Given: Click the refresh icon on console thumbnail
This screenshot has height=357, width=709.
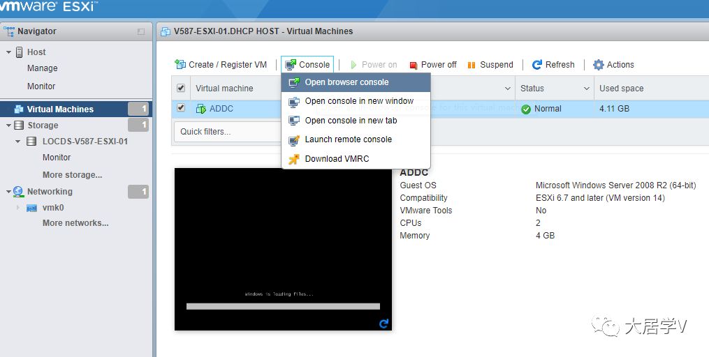Looking at the screenshot, I should pos(383,323).
